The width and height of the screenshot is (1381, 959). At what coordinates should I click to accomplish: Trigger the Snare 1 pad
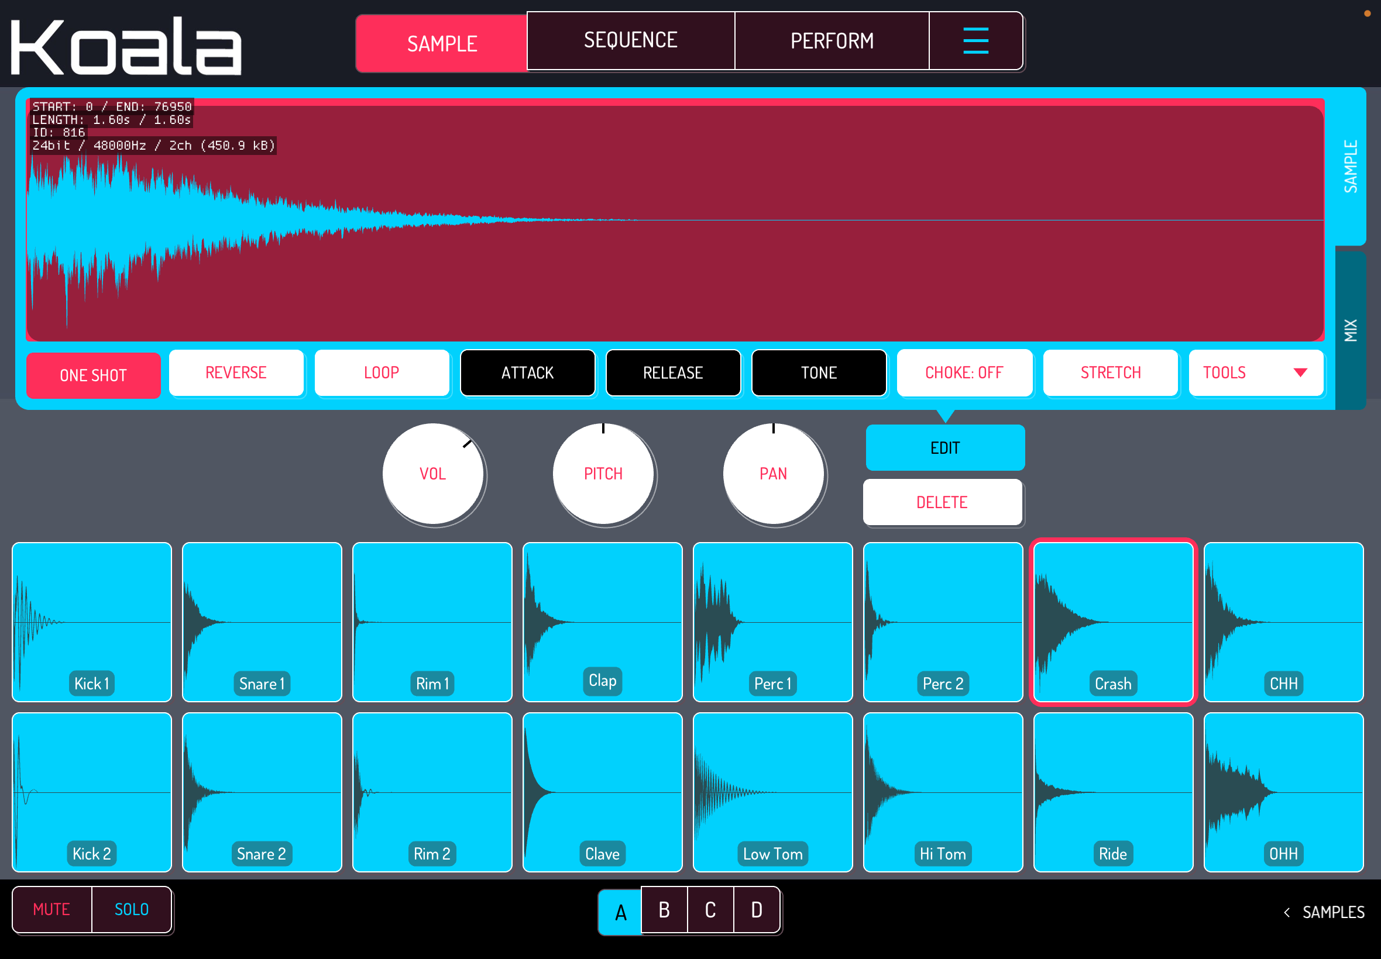point(262,622)
